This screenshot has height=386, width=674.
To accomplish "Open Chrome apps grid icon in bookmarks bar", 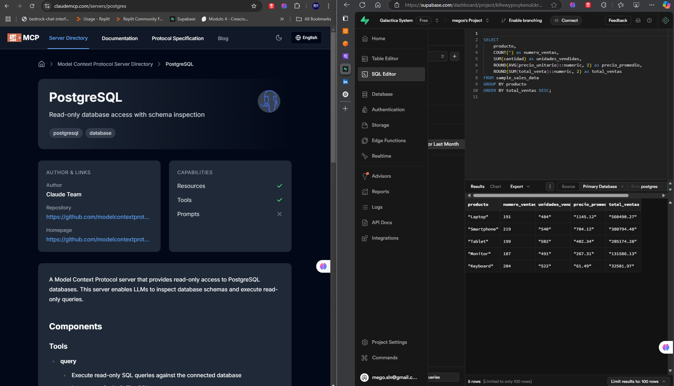I will [8, 19].
